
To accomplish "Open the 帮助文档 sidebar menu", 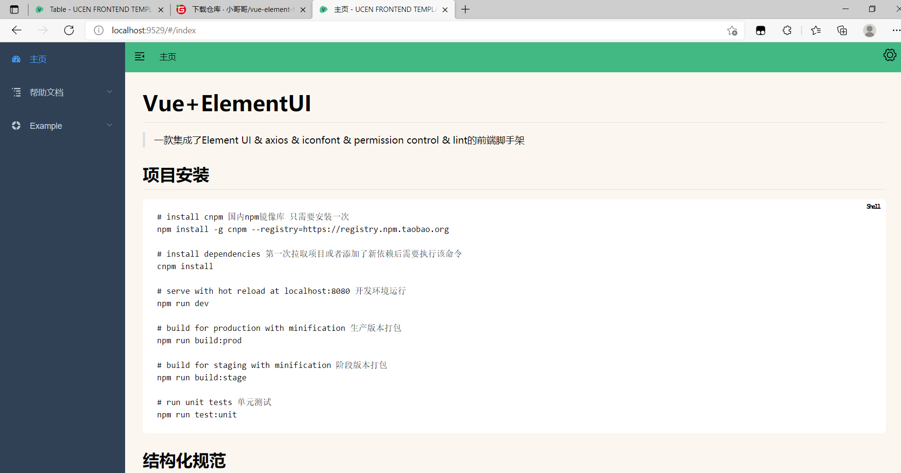I will click(x=62, y=92).
